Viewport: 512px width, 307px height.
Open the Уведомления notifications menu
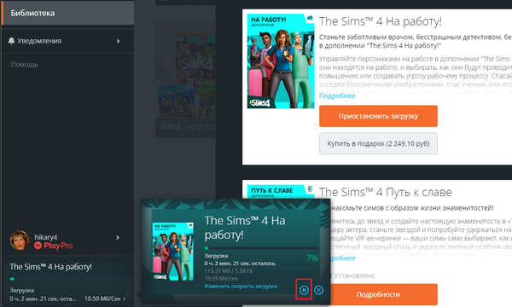tap(67, 41)
